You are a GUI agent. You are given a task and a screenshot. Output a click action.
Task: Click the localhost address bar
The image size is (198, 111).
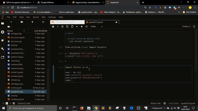(x=81, y=7)
